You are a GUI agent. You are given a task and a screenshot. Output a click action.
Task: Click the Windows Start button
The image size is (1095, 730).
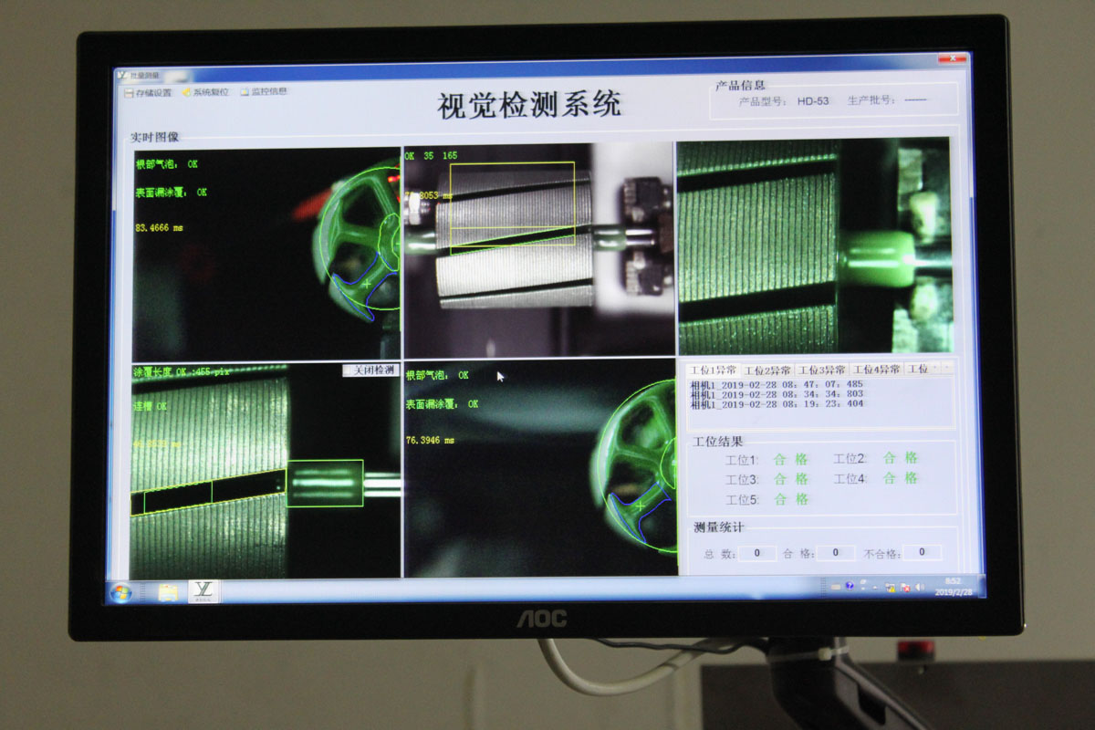(x=120, y=593)
